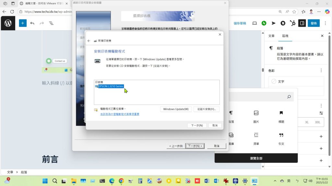Click the Windows Update(W) button
The image size is (332, 186).
[x=176, y=109]
